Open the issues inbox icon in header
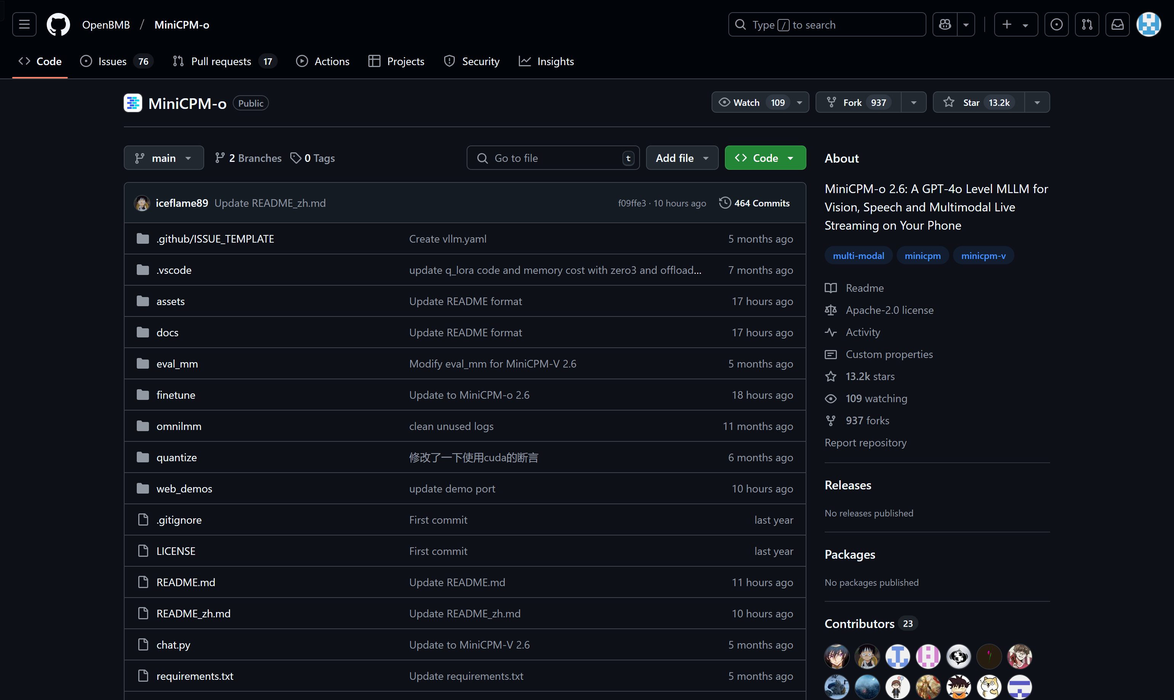This screenshot has height=700, width=1174. 1056,24
